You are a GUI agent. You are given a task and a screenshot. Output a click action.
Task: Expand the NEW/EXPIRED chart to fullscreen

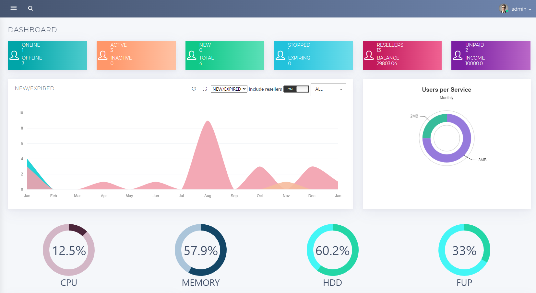[205, 89]
